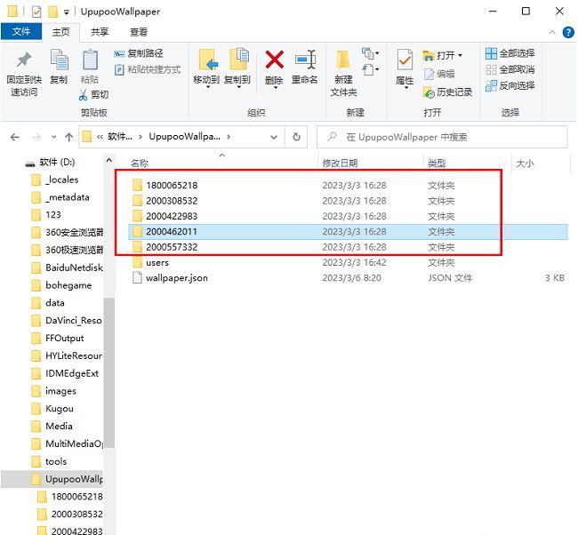
Task: Click 全部取消 select none
Action: click(x=510, y=69)
